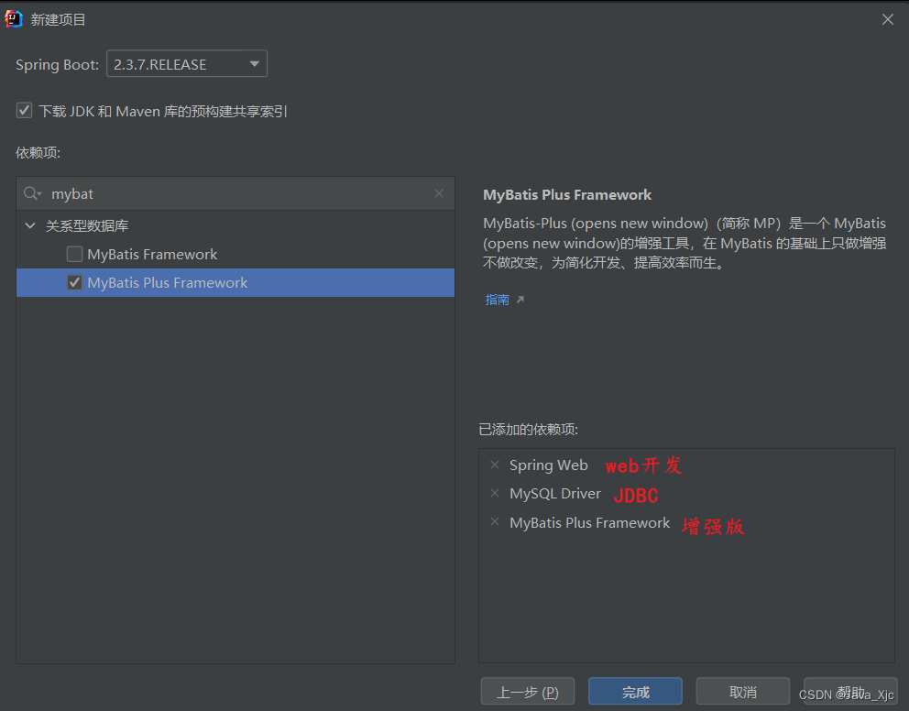Remove MyBatis Plus Framework from added dependencies

click(495, 521)
